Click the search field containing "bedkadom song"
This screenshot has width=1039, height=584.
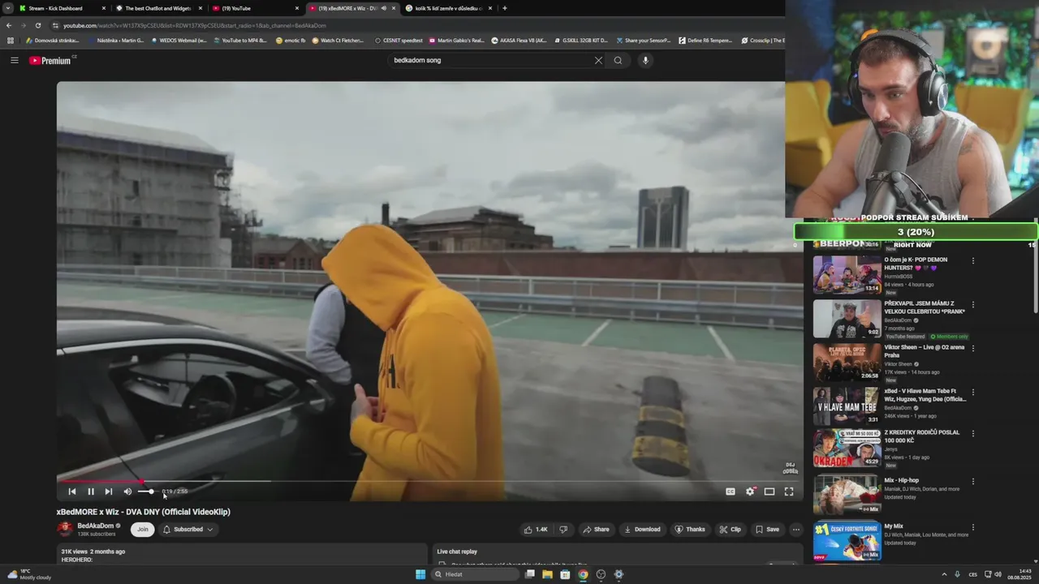point(491,60)
